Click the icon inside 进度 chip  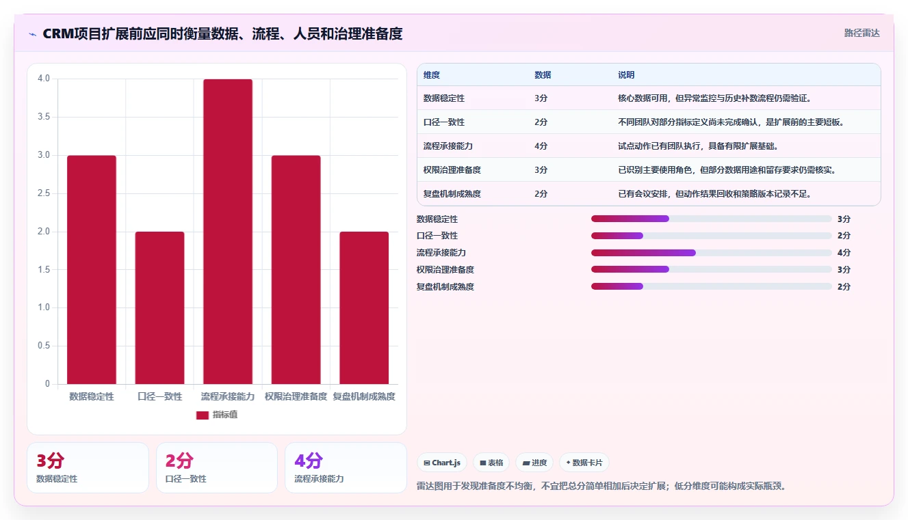point(526,463)
